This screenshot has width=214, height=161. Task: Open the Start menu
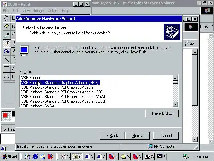pos(10,157)
